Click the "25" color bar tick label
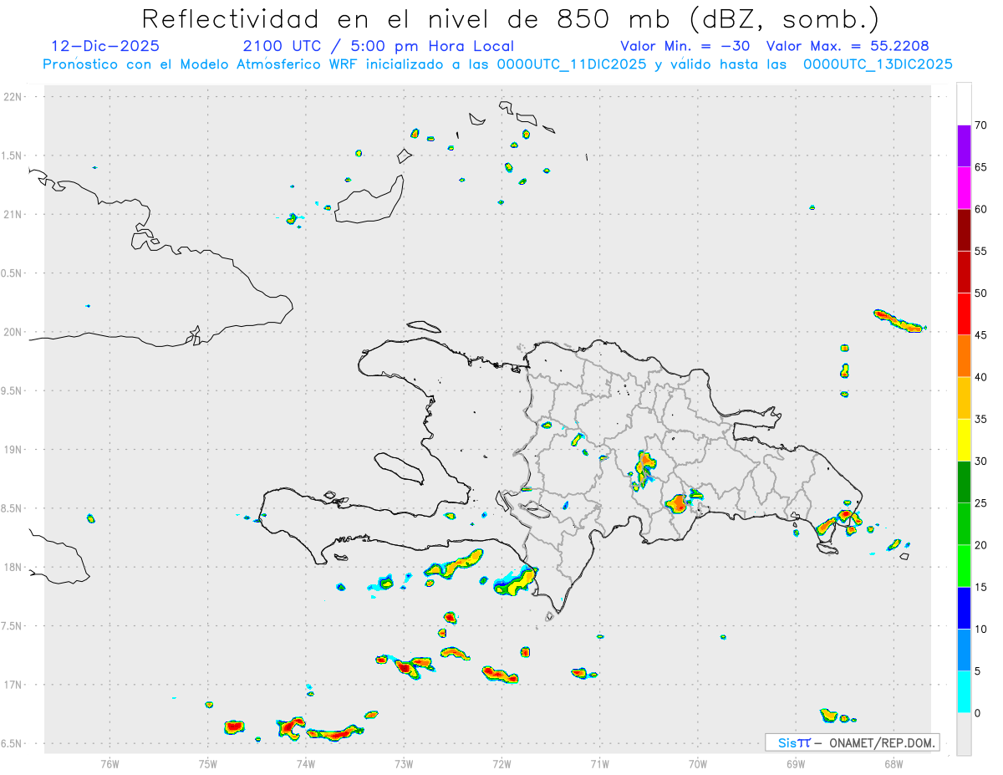 (981, 502)
